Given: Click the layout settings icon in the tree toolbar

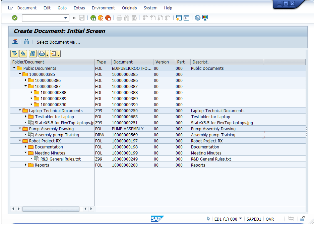Looking at the screenshot, I should click(x=53, y=54).
